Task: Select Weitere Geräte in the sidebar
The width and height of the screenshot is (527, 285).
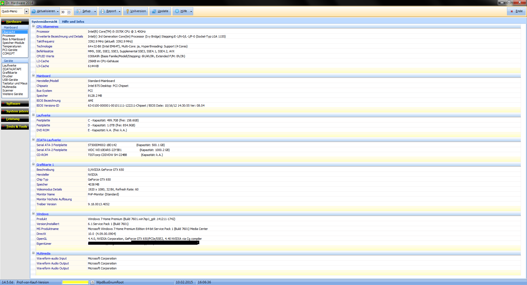Action: pos(13,94)
